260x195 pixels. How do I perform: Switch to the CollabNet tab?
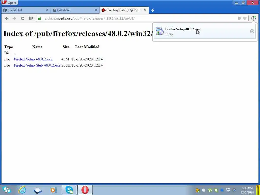(75, 10)
